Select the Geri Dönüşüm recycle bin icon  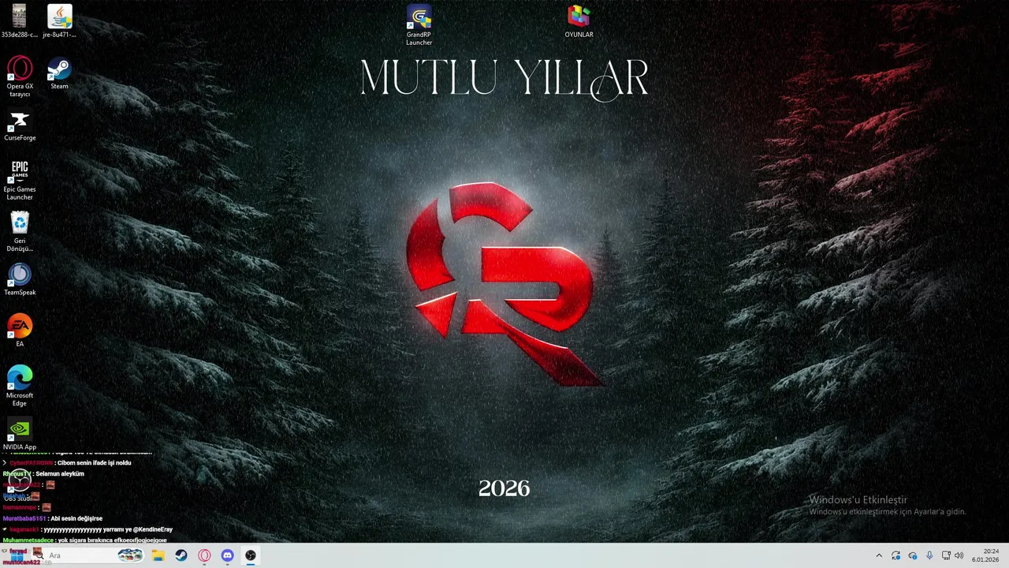[20, 232]
